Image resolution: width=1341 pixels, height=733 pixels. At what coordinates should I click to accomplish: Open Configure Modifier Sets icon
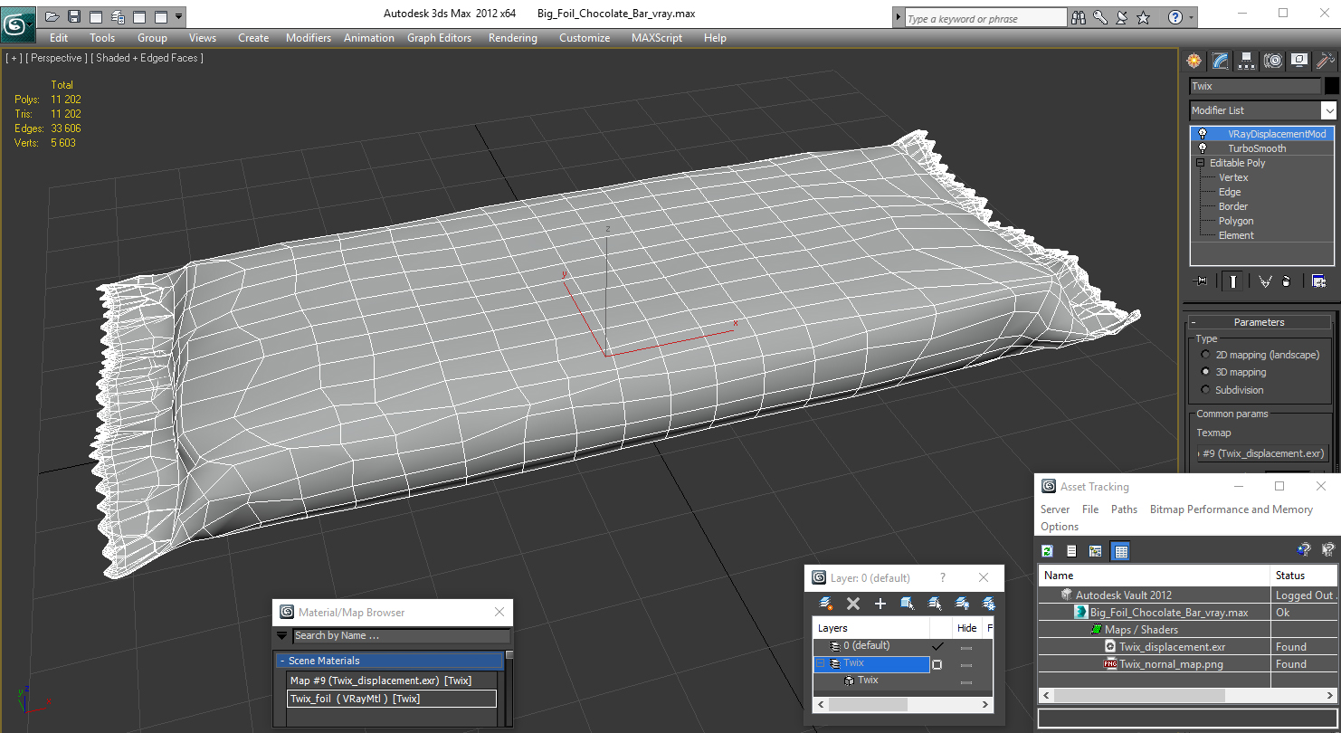point(1318,281)
